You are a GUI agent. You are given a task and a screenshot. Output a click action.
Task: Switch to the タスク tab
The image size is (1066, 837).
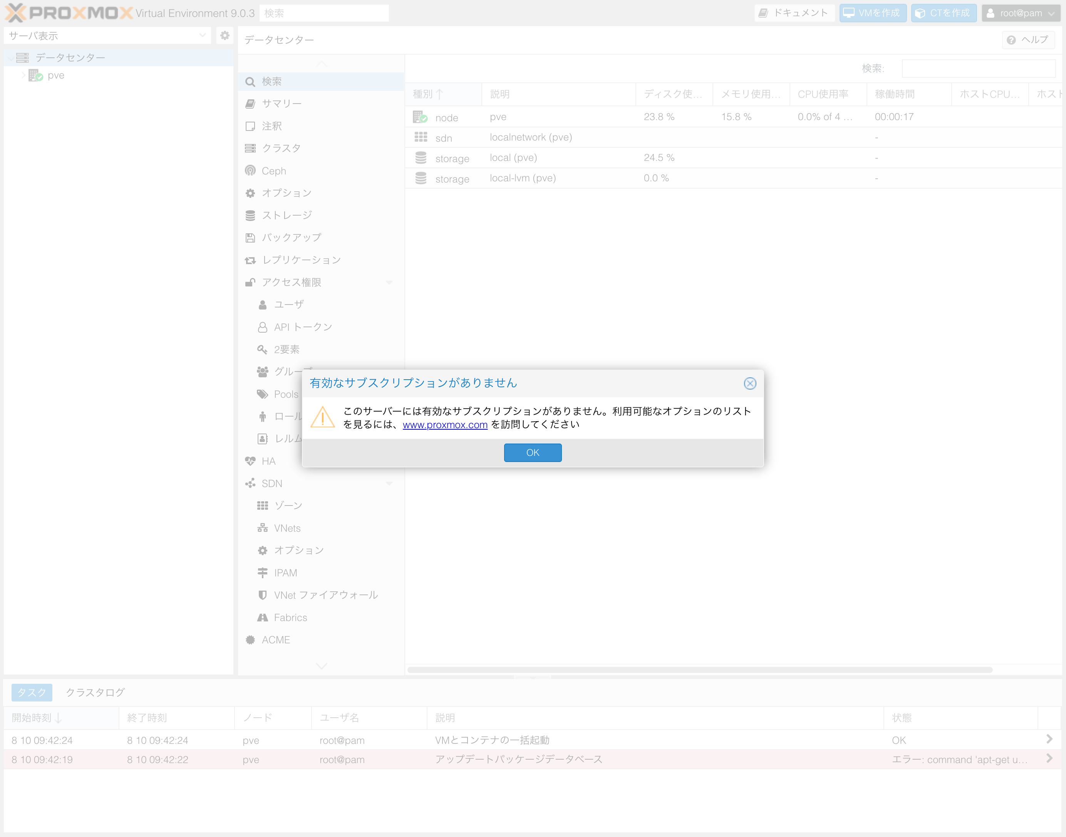point(32,693)
